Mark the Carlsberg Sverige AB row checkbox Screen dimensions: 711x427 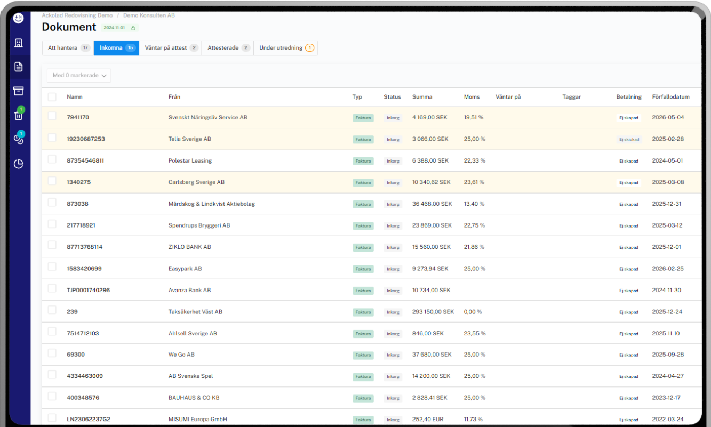click(52, 181)
